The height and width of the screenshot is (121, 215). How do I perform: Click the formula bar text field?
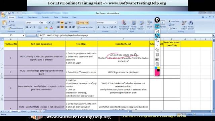125,35
